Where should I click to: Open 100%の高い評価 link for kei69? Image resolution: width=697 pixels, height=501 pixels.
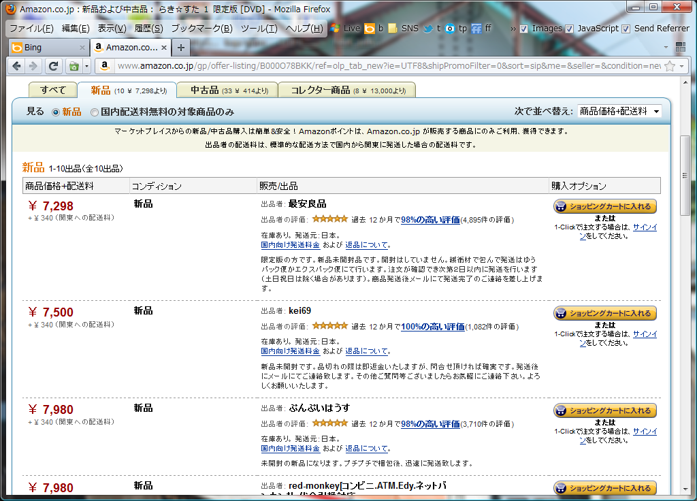tap(432, 326)
